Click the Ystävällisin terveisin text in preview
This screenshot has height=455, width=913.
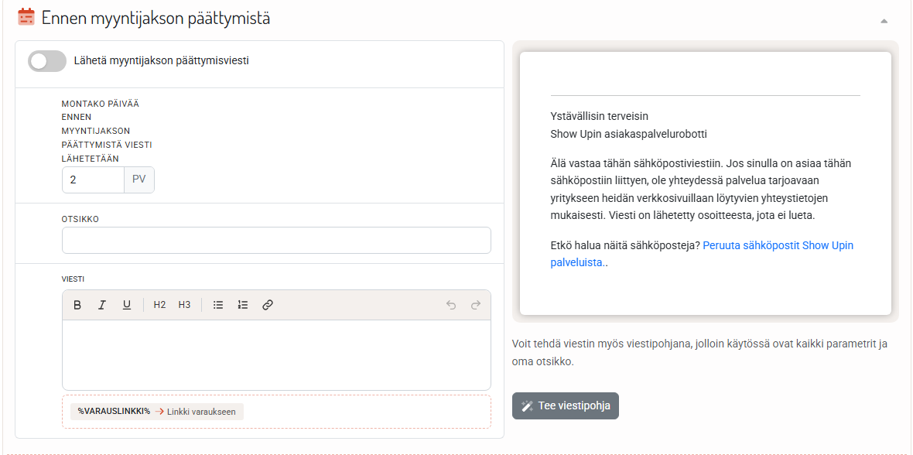point(599,115)
